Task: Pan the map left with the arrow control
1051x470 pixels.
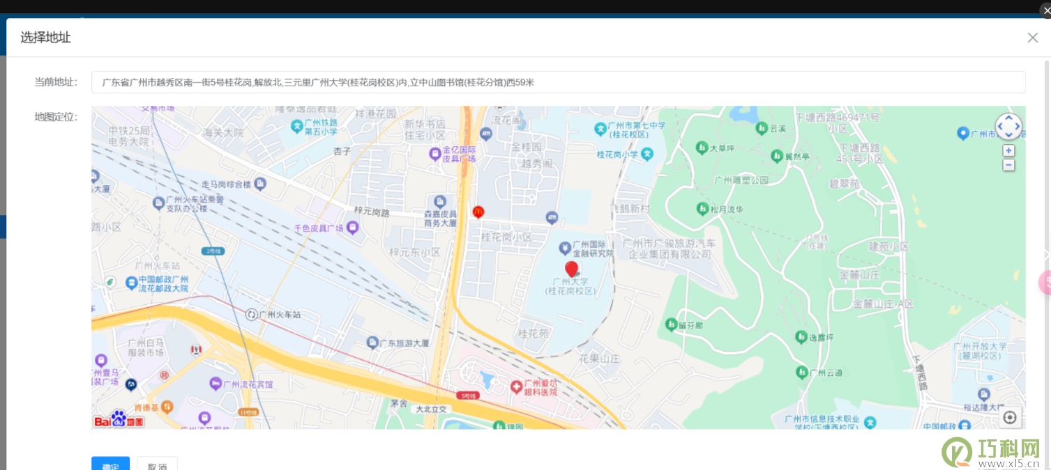Action: [999, 127]
